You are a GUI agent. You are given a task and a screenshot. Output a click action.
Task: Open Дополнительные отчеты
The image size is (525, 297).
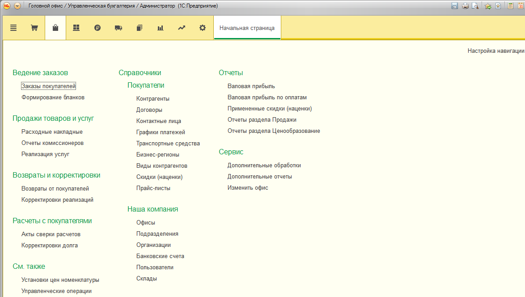coord(260,177)
